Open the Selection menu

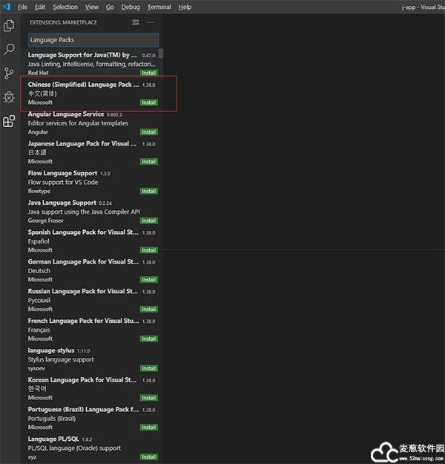(x=65, y=7)
